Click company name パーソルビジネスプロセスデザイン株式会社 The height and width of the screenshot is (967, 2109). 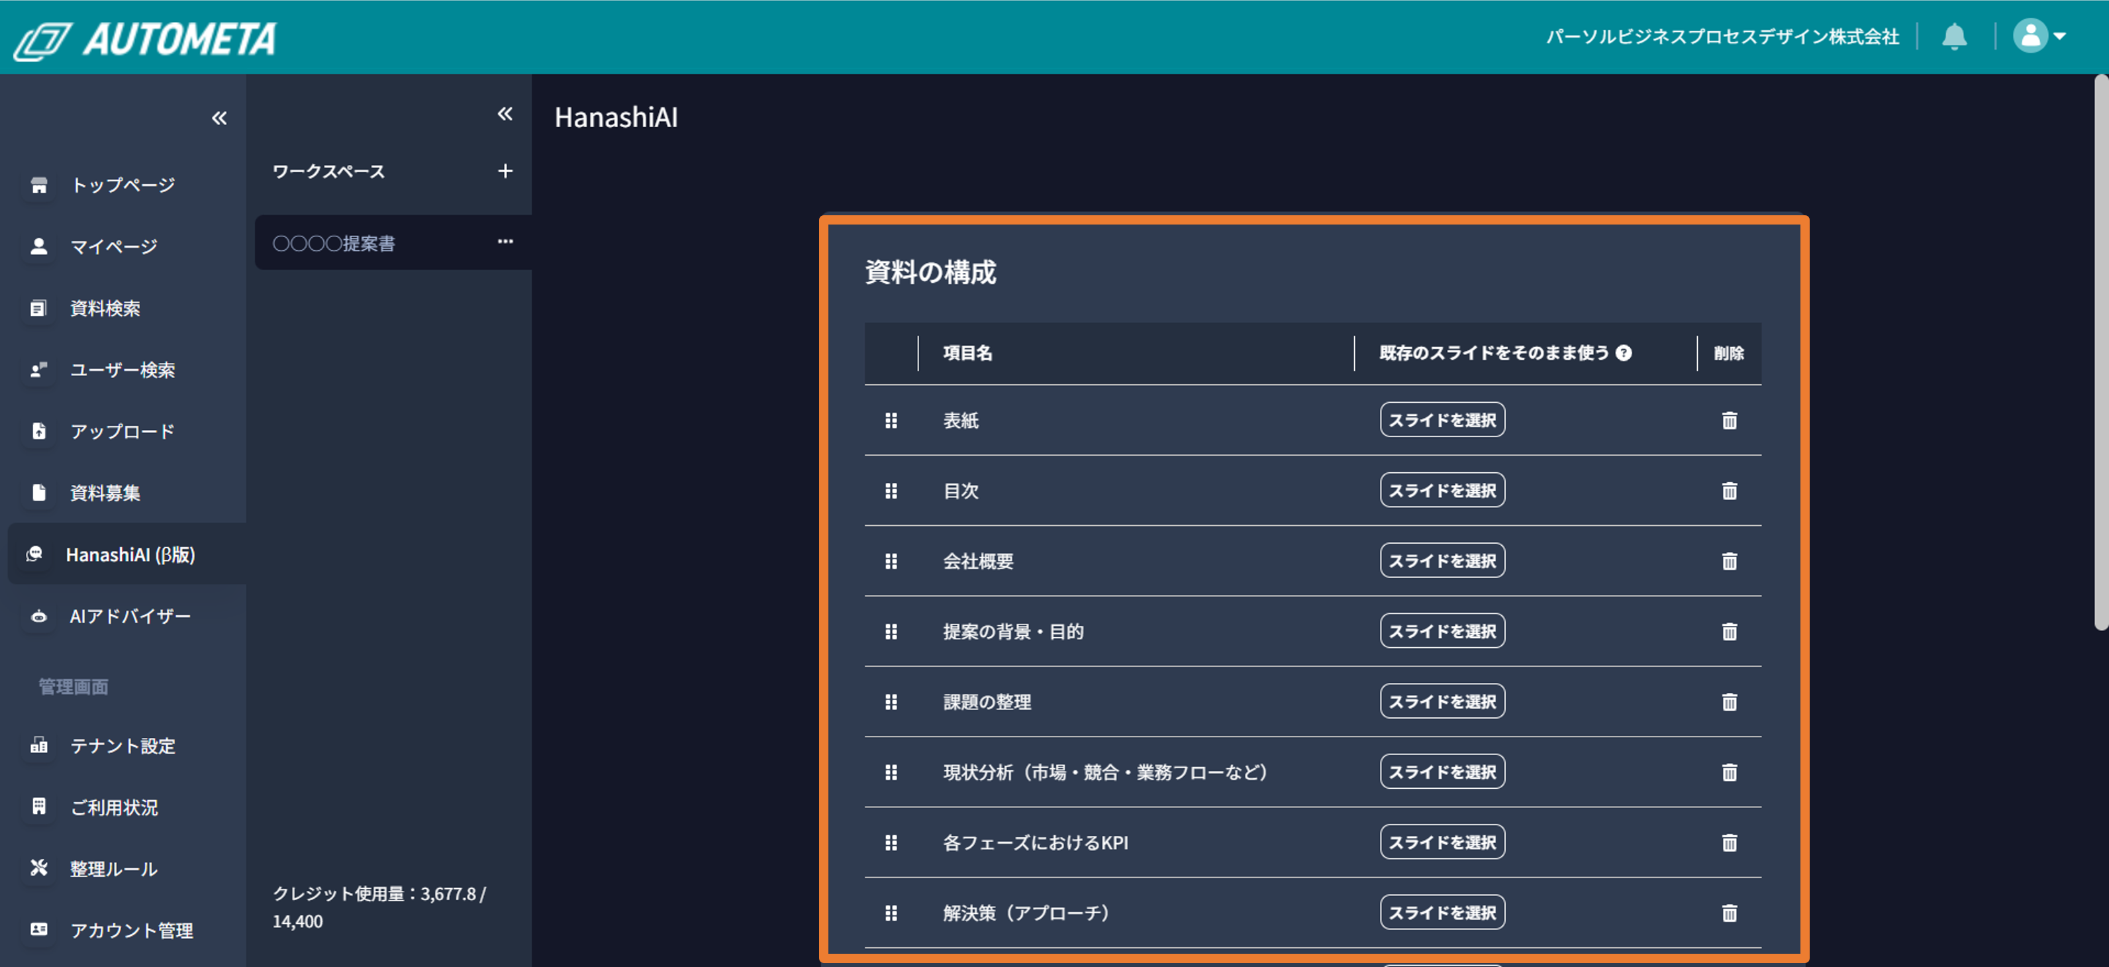click(1722, 37)
